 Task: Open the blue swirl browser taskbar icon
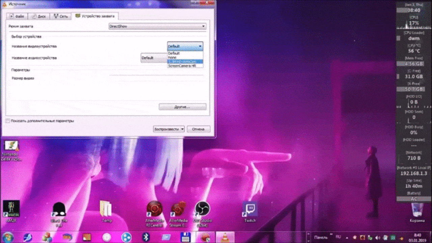coord(28,237)
